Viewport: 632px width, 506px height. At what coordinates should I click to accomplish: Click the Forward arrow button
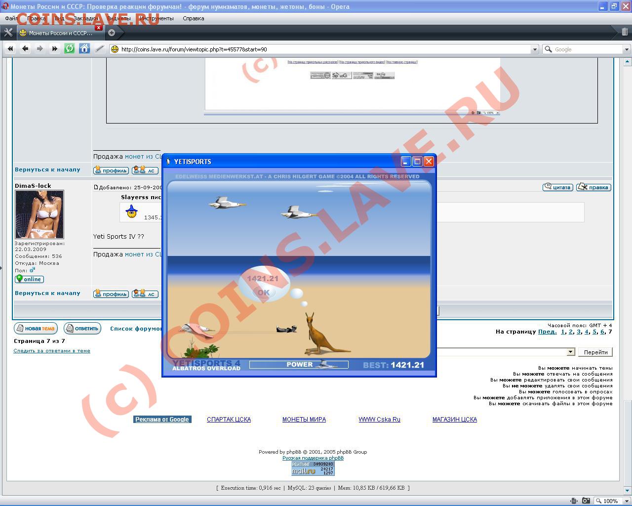click(x=40, y=49)
